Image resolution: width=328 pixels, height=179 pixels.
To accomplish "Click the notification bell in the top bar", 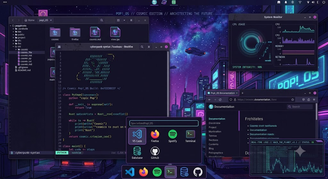I will (285, 2).
